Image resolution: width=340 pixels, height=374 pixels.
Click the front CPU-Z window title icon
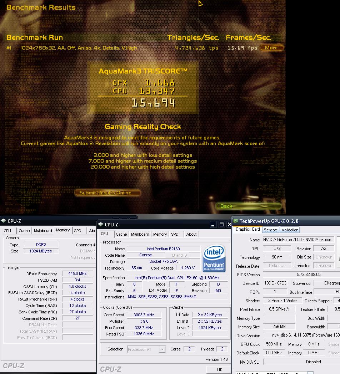point(101,224)
